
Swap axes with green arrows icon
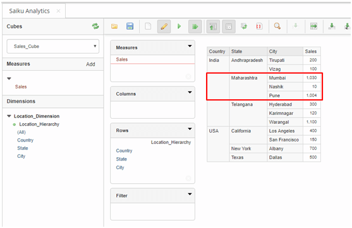(244, 27)
